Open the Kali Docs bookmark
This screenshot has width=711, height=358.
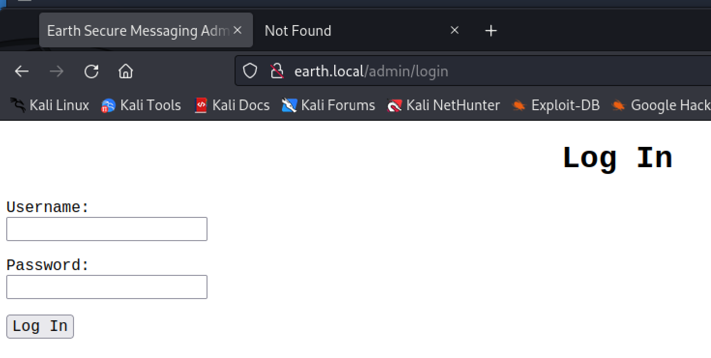tap(232, 105)
